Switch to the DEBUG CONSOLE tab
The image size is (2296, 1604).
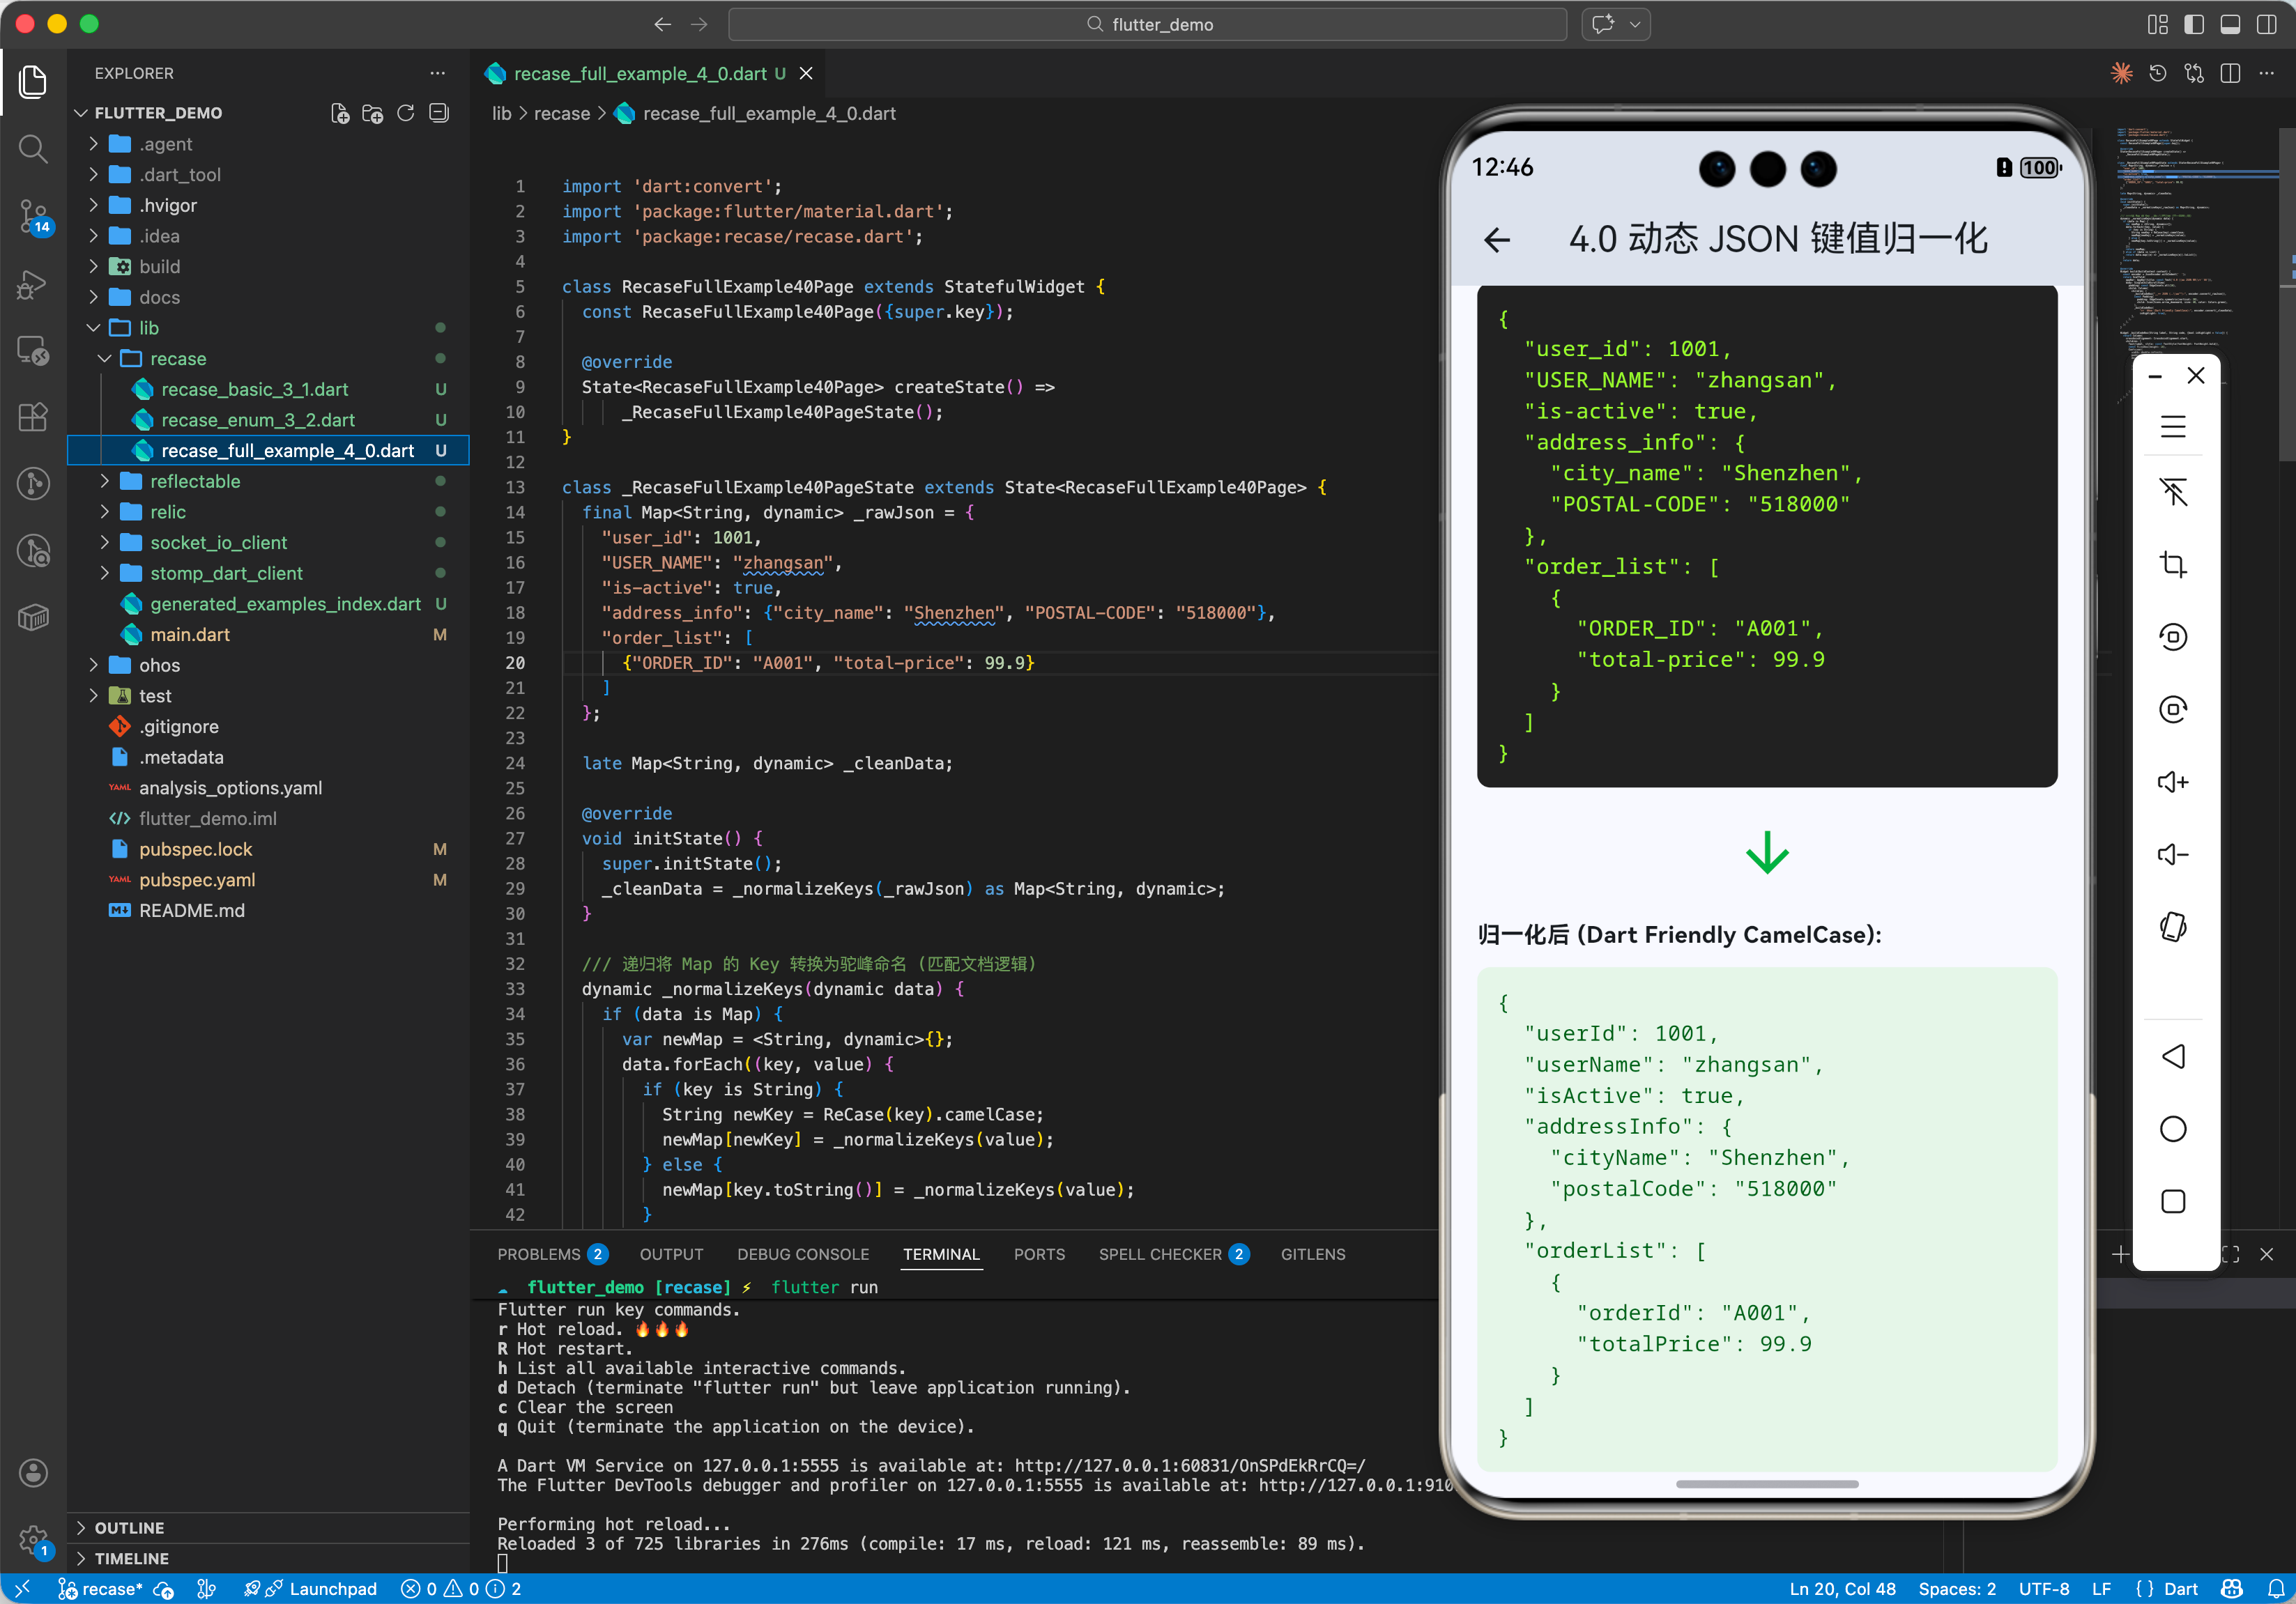[x=802, y=1254]
